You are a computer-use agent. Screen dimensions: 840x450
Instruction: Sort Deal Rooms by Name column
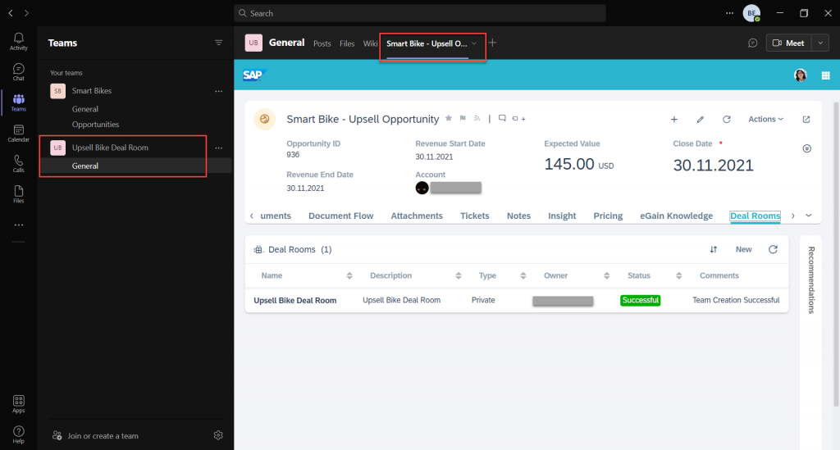click(x=349, y=275)
